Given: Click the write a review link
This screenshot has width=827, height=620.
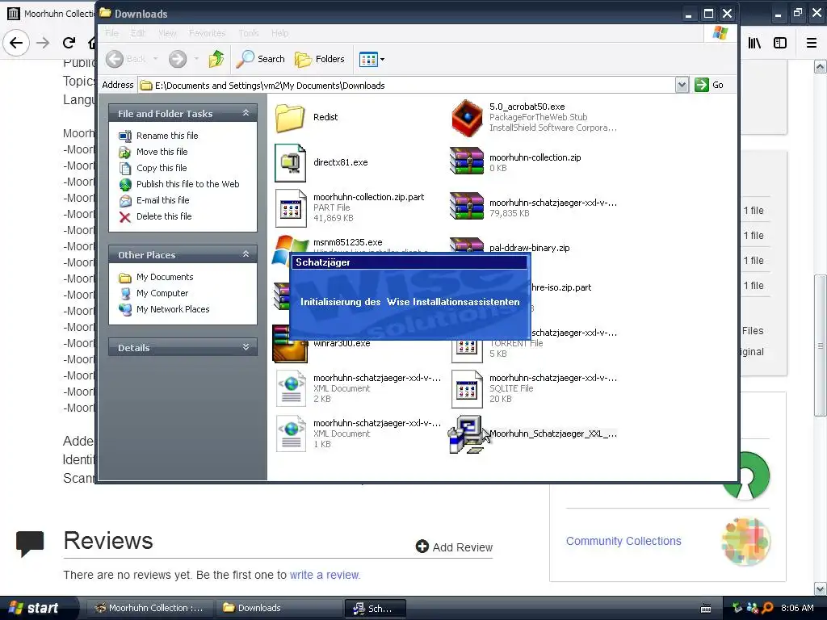Looking at the screenshot, I should (x=325, y=575).
